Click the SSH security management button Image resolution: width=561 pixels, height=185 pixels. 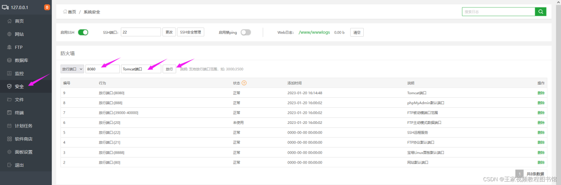point(191,32)
